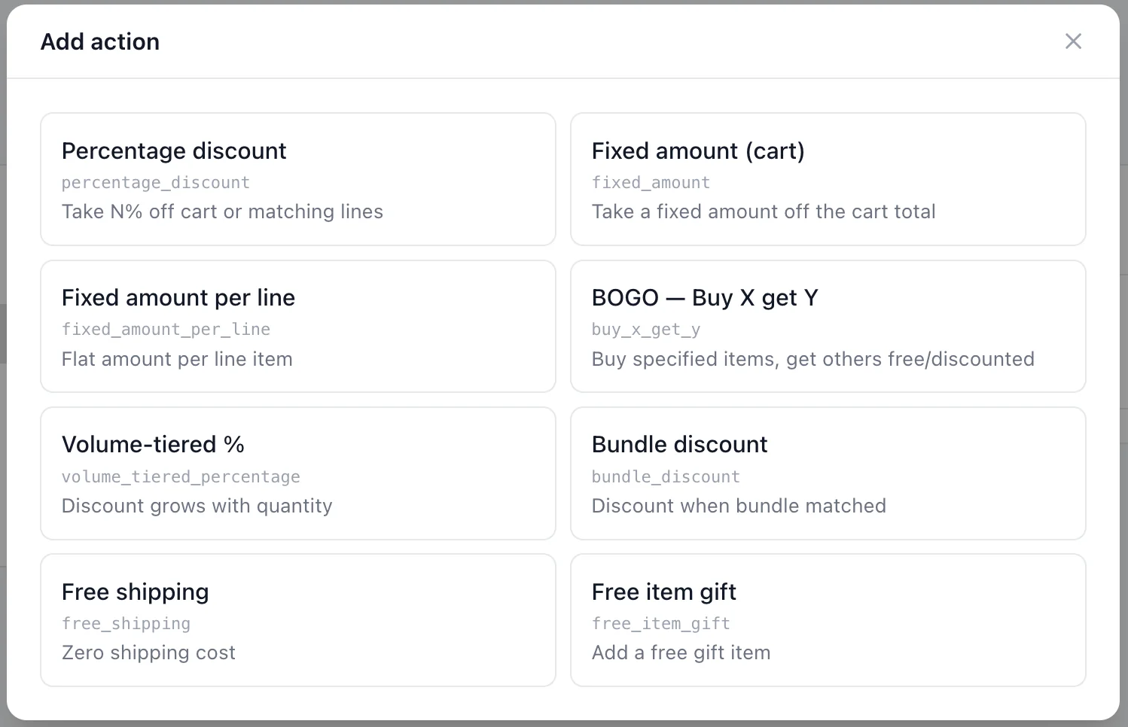Click 'Discount when bundle matched' description
The height and width of the screenshot is (727, 1128).
738,506
